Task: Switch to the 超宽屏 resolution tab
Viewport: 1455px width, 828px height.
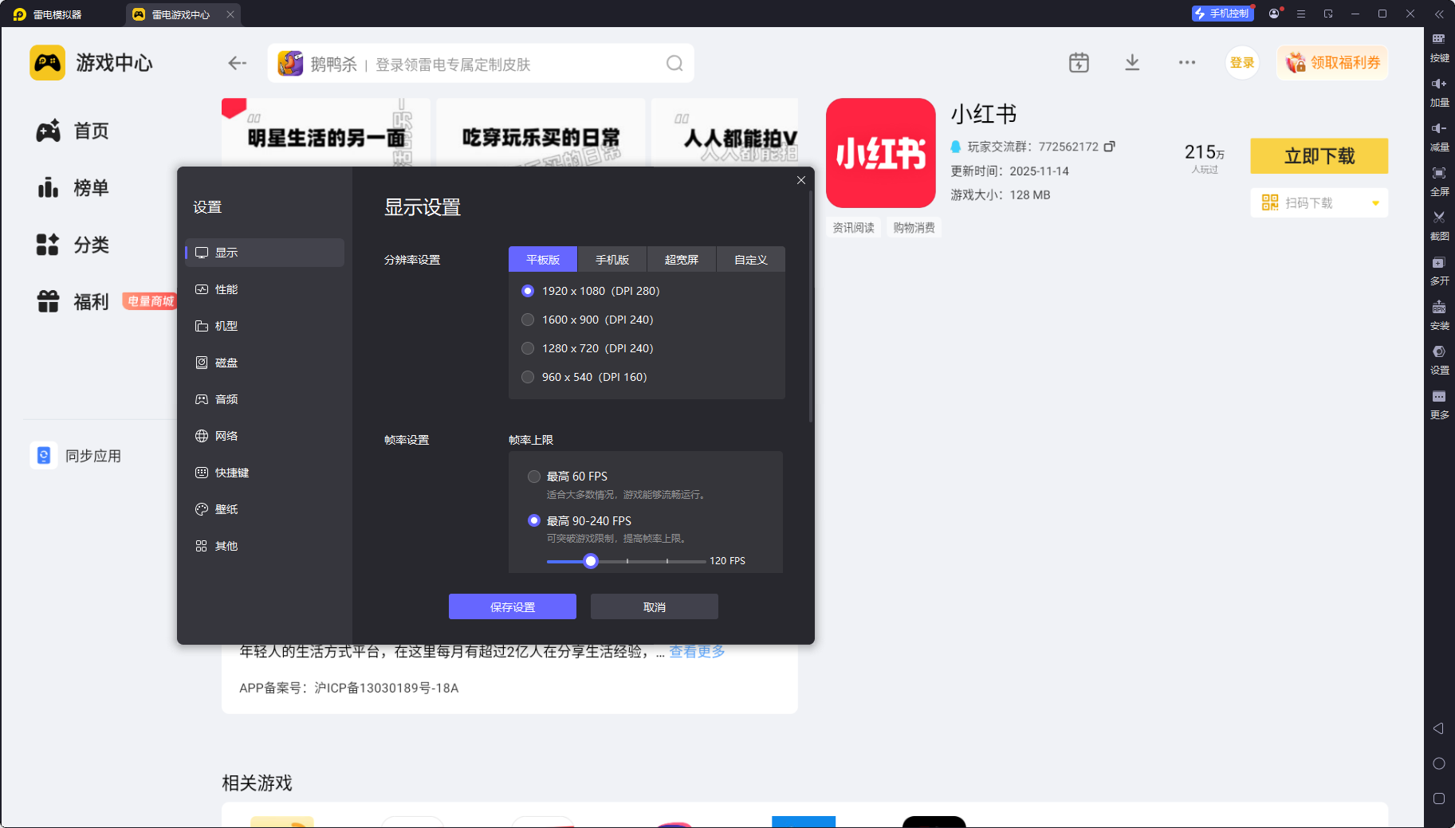Action: pyautogui.click(x=682, y=260)
